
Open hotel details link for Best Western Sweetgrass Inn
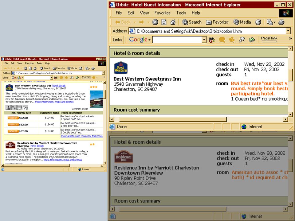click(59, 86)
